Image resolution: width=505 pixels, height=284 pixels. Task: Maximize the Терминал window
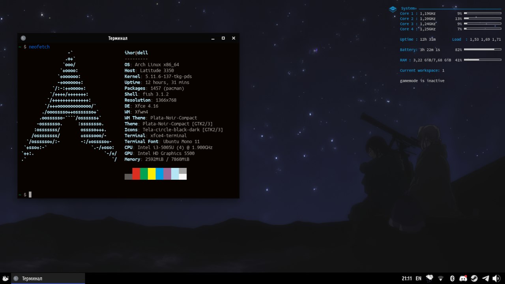tap(223, 38)
